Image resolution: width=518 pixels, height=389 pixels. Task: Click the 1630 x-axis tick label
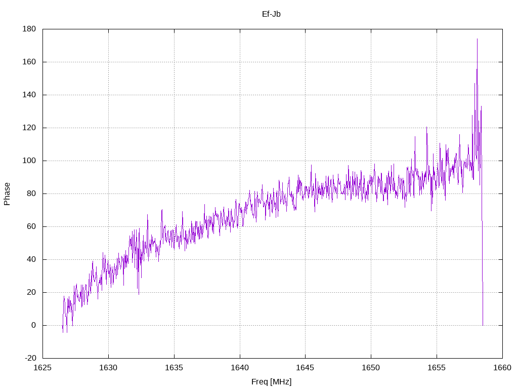tap(108, 368)
